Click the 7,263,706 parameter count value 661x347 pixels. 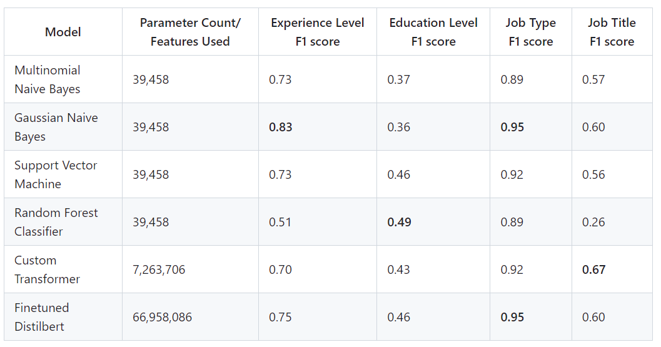[159, 269]
